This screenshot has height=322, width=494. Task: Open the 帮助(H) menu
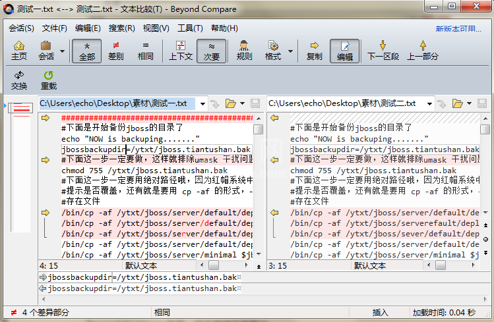(x=224, y=28)
